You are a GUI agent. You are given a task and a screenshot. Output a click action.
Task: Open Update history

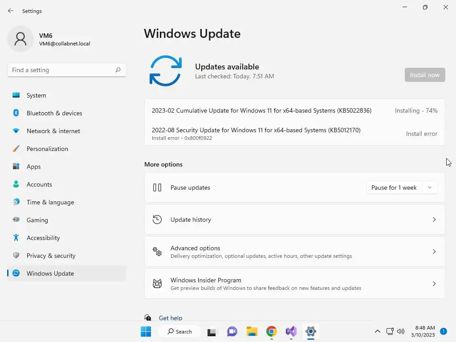click(295, 220)
